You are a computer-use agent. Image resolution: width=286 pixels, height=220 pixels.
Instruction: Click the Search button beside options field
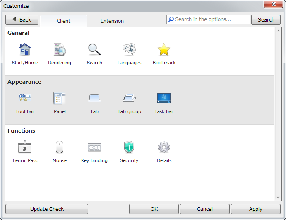[x=266, y=19]
